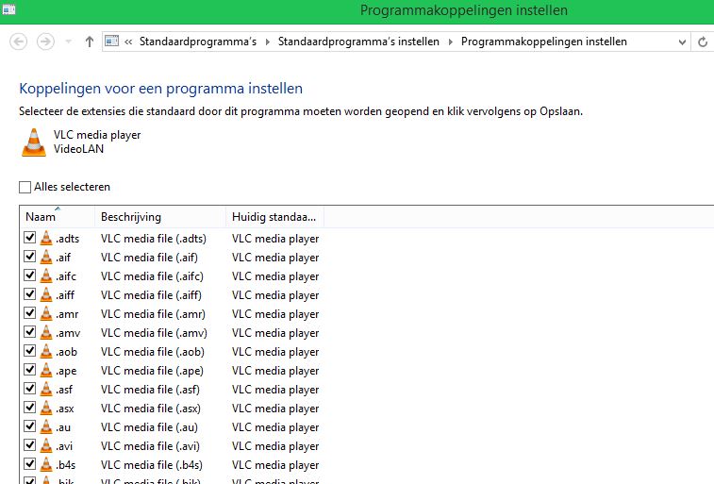The width and height of the screenshot is (714, 484).
Task: Click the Control Panel icon in address bar
Action: pos(111,41)
